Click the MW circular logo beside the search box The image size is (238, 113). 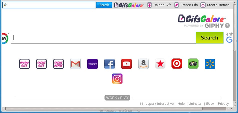click(5, 38)
